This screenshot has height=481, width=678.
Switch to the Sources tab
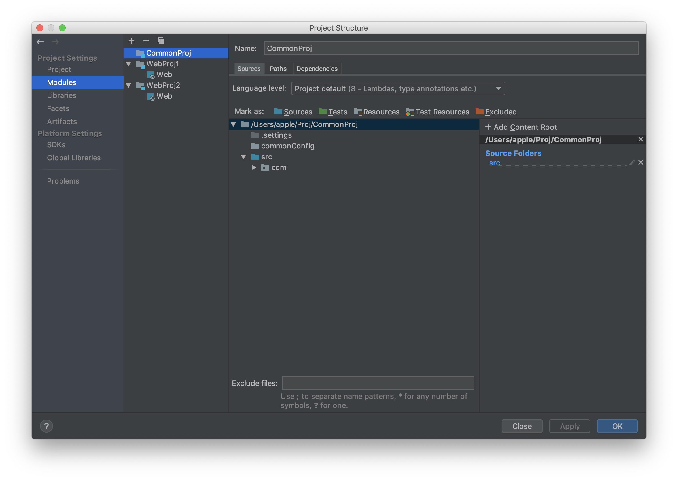point(249,69)
